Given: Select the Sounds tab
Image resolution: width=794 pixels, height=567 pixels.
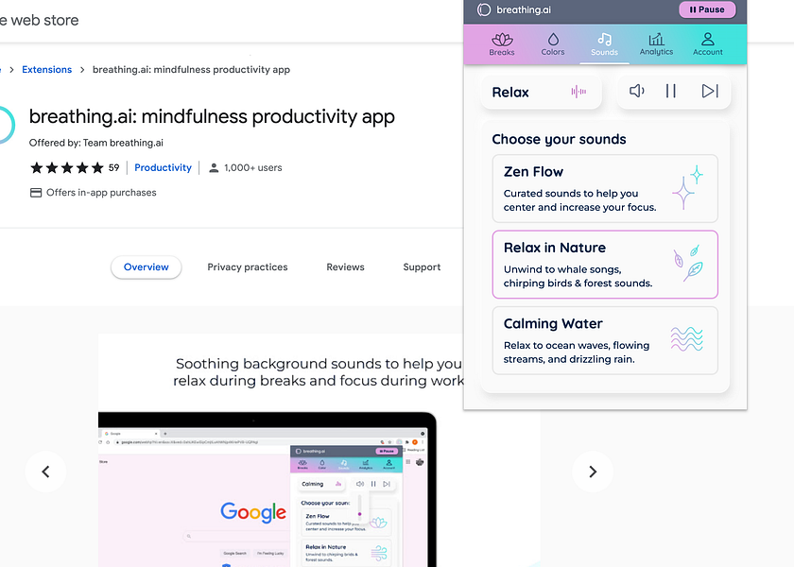Looking at the screenshot, I should (x=604, y=44).
